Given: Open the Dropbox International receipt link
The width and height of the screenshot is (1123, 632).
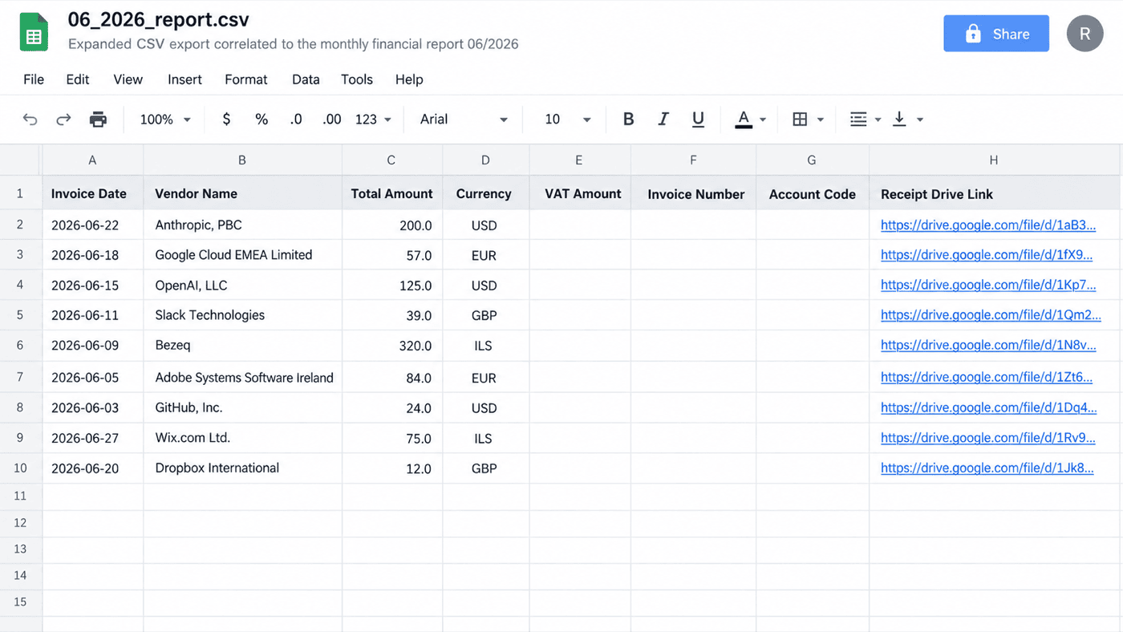Looking at the screenshot, I should (x=987, y=468).
